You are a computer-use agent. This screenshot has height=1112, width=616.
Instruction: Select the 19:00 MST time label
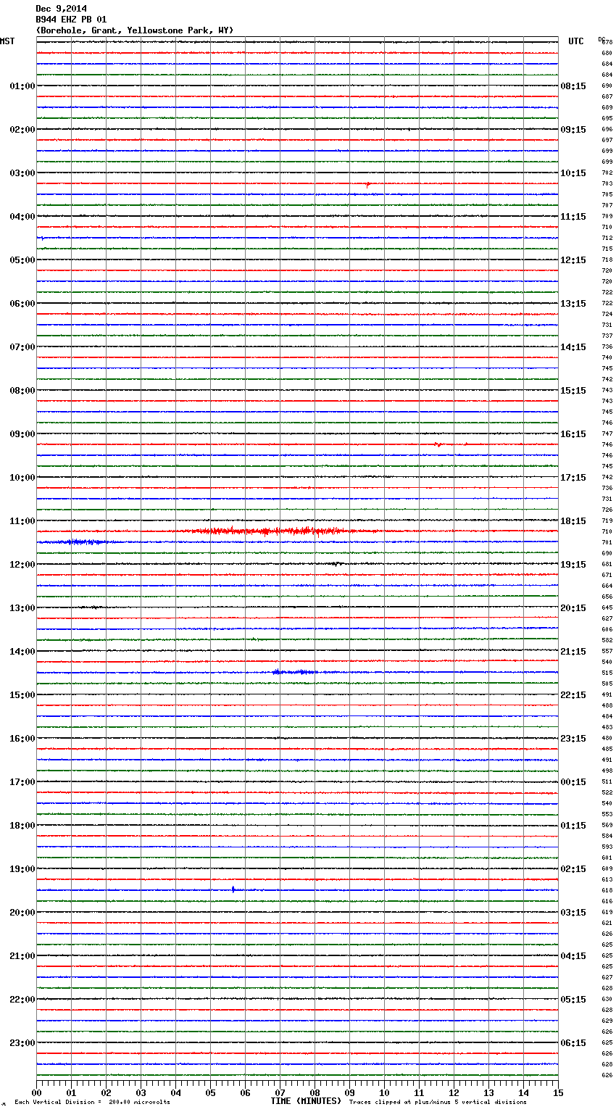click(x=22, y=868)
